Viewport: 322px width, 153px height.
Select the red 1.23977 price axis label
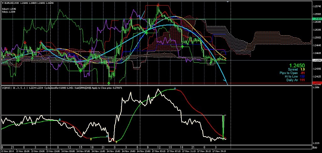[316, 83]
